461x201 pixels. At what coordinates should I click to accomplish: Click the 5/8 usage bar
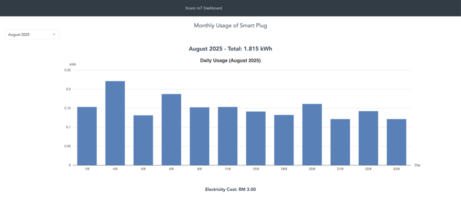click(x=143, y=140)
